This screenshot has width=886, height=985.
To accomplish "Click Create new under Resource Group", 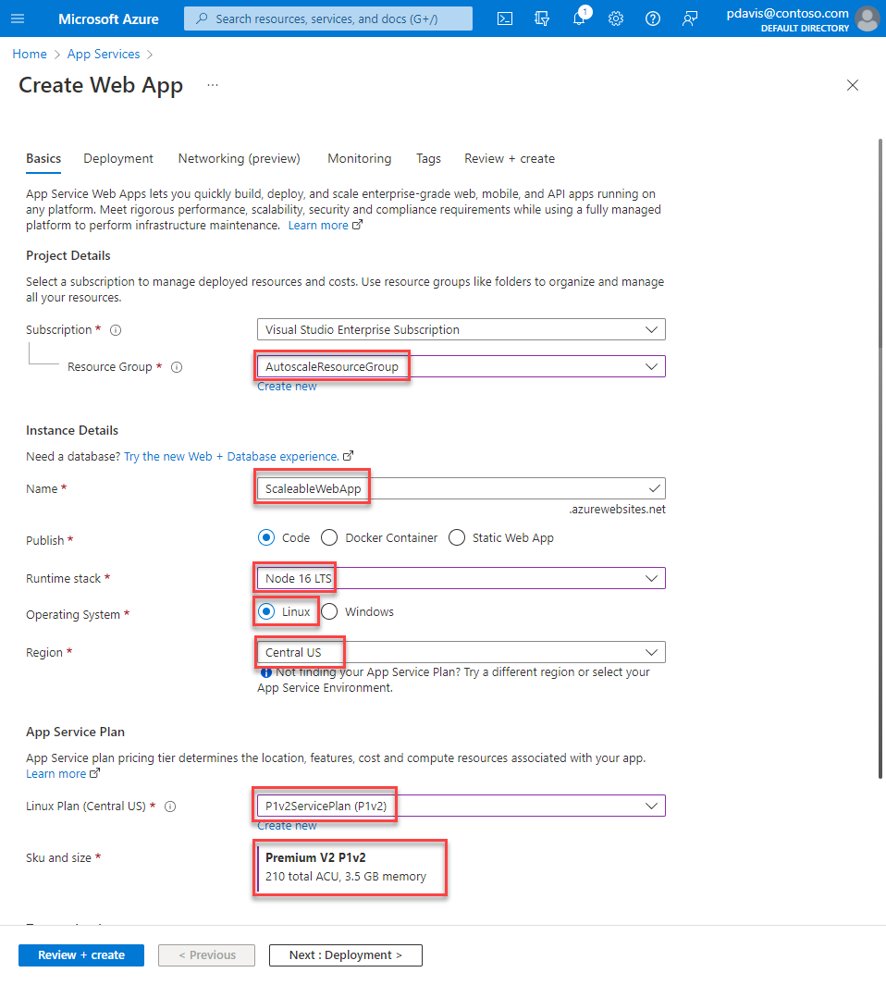I will (287, 387).
